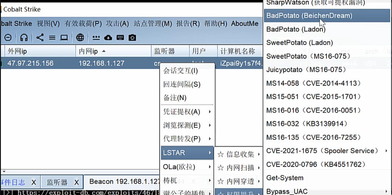Open the AboutMe menu
This screenshot has width=392, height=195.
pyautogui.click(x=245, y=24)
